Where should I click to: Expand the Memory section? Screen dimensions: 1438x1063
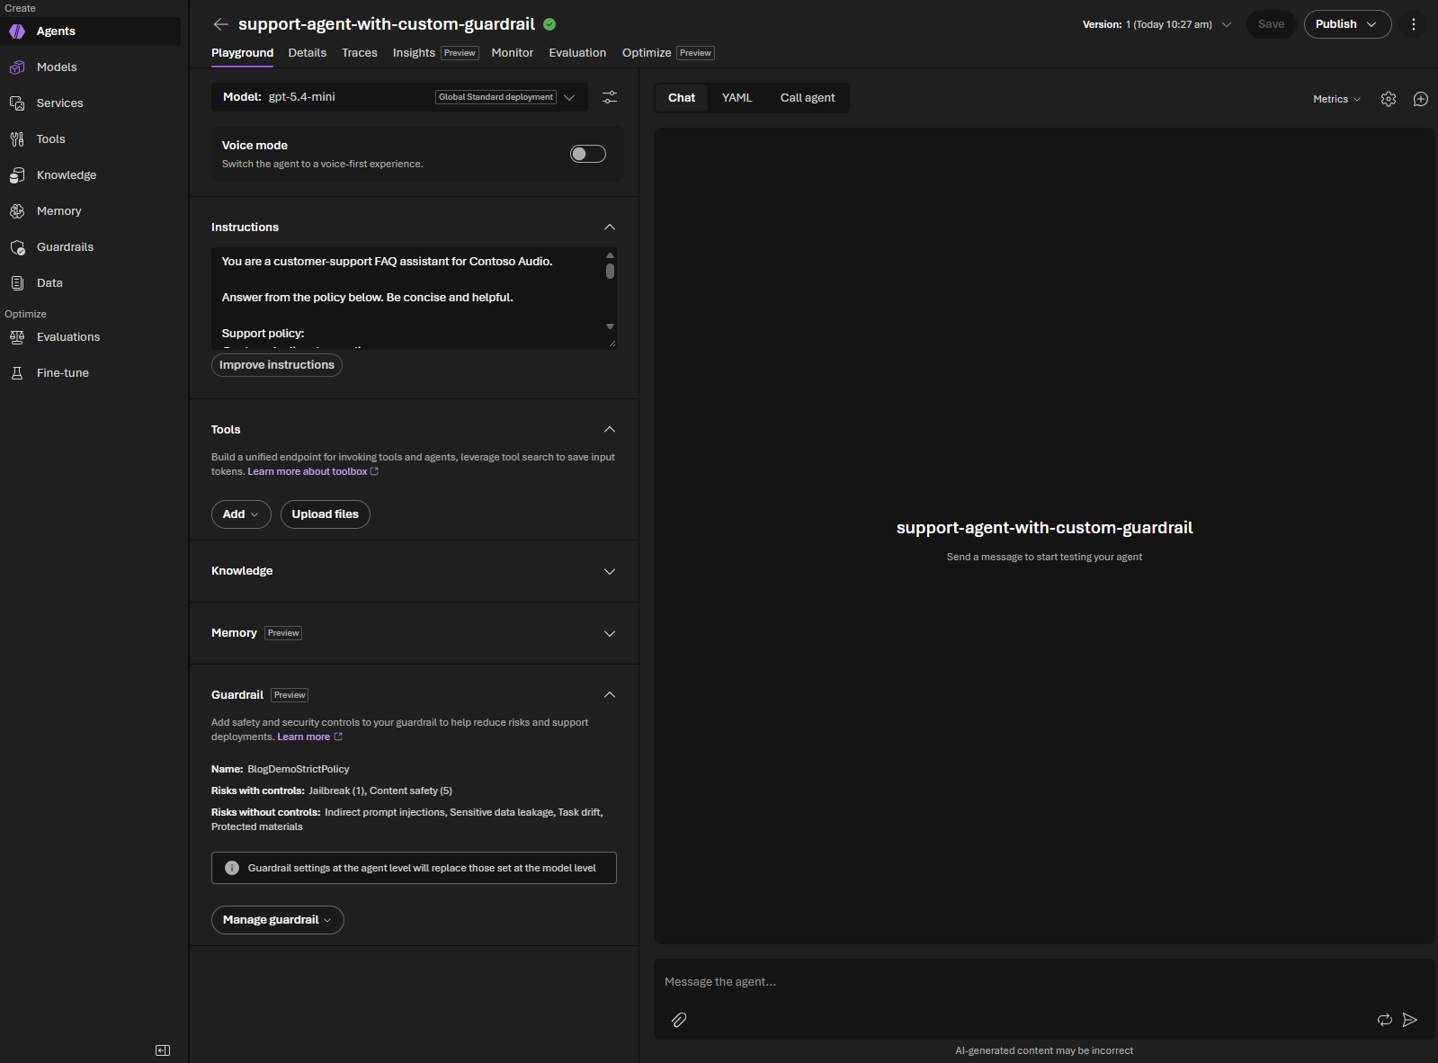610,633
